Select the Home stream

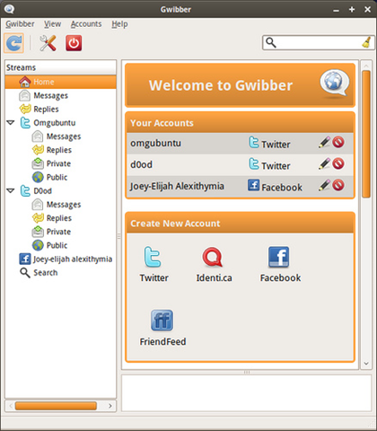pos(60,82)
